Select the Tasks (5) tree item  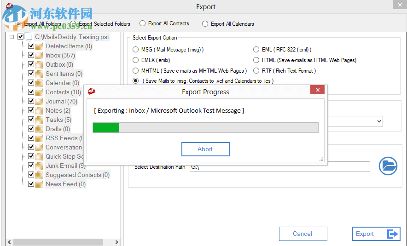point(58,120)
